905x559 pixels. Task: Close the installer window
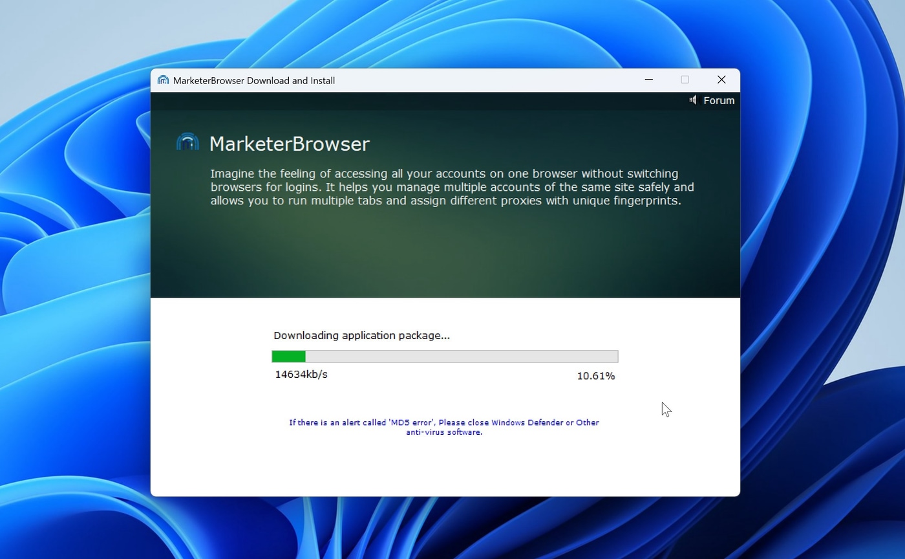721,80
